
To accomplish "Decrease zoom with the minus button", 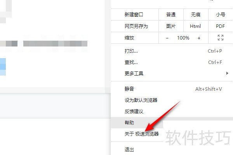I will pos(167,38).
